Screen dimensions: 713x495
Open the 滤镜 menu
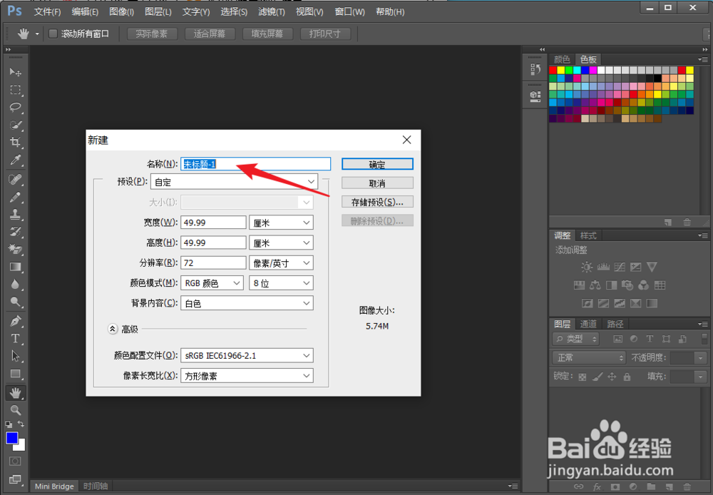click(x=272, y=11)
